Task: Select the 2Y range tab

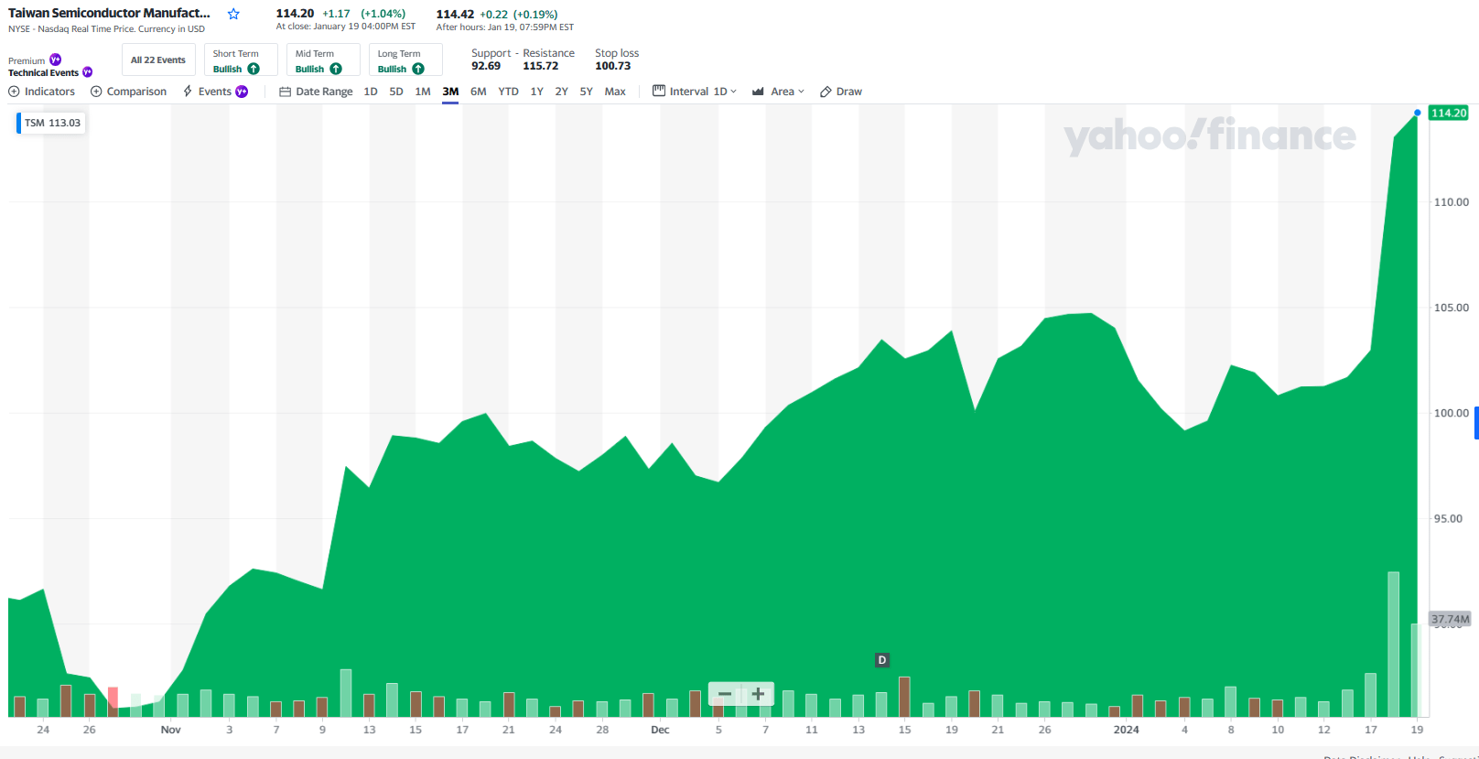Action: [562, 92]
